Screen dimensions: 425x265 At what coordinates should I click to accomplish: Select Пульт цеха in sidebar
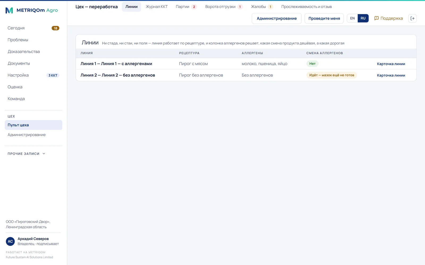[33, 125]
